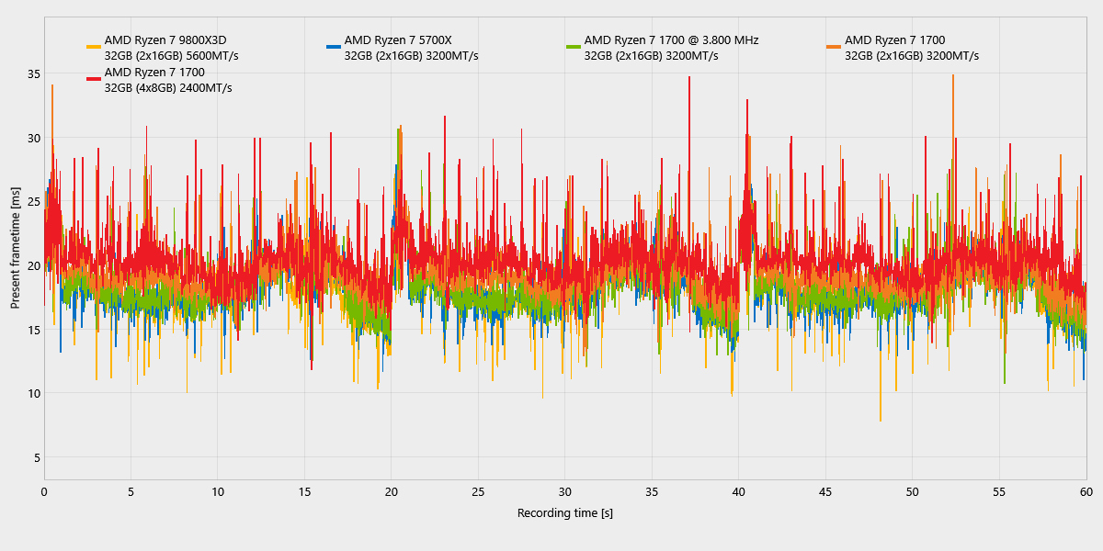The image size is (1103, 551).
Task: Click the x-axis tick label 35
Action: [652, 491]
